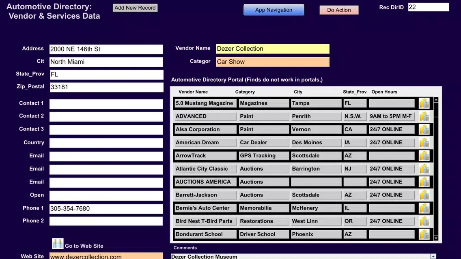Focus the Contact 1 field

[x=106, y=104]
